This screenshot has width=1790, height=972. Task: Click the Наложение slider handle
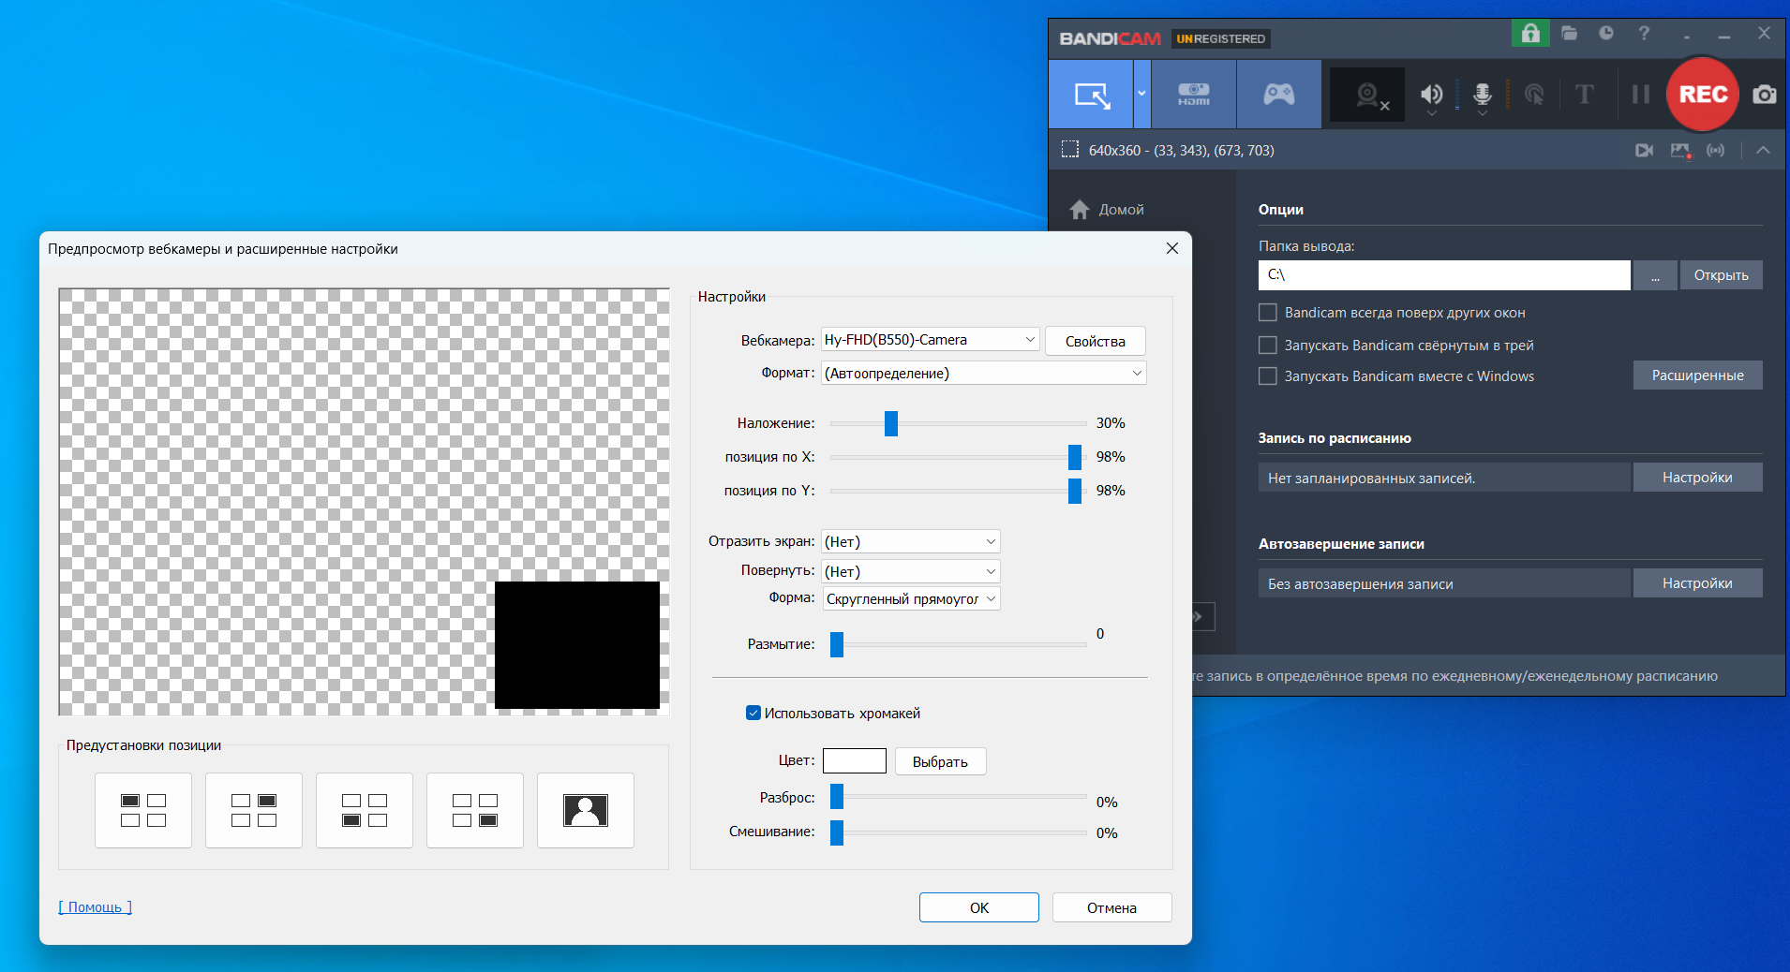click(891, 424)
